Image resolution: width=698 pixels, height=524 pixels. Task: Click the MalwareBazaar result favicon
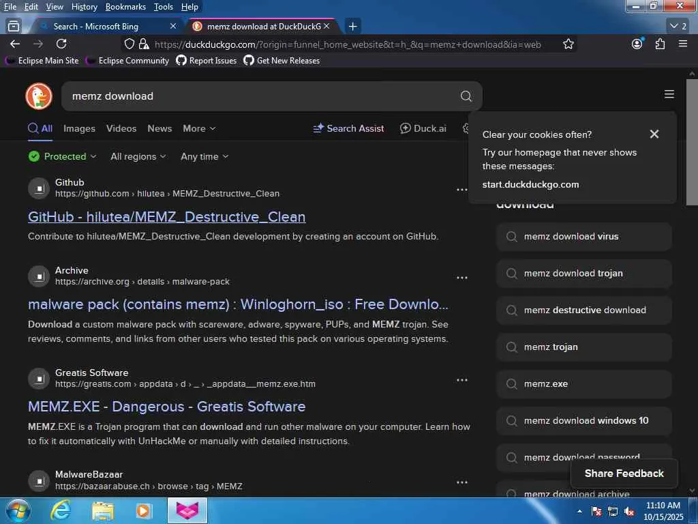tap(39, 481)
